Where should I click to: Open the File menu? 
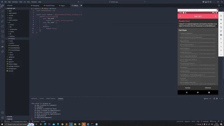coord(6,2)
